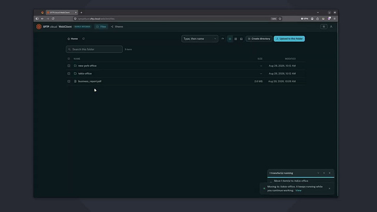Bookmark page with the star icon

(280, 19)
